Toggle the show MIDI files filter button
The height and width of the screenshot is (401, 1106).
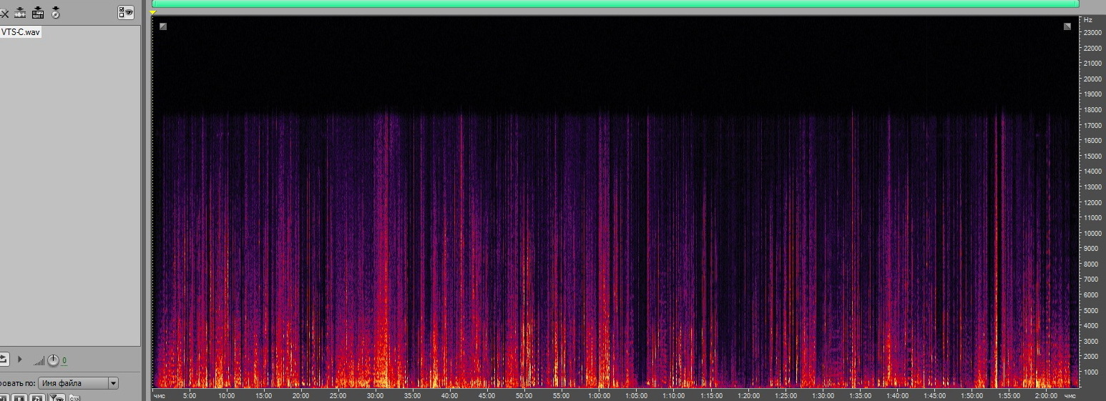point(37,397)
